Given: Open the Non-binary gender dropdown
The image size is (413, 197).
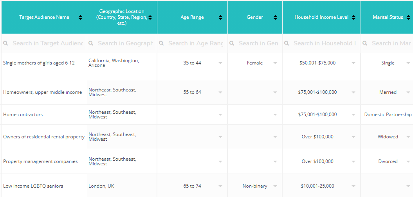Looking at the screenshot, I should point(275,186).
